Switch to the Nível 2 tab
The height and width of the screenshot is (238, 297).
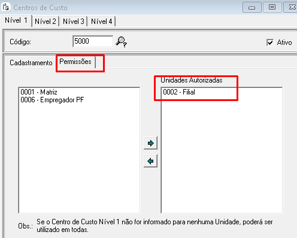46,22
